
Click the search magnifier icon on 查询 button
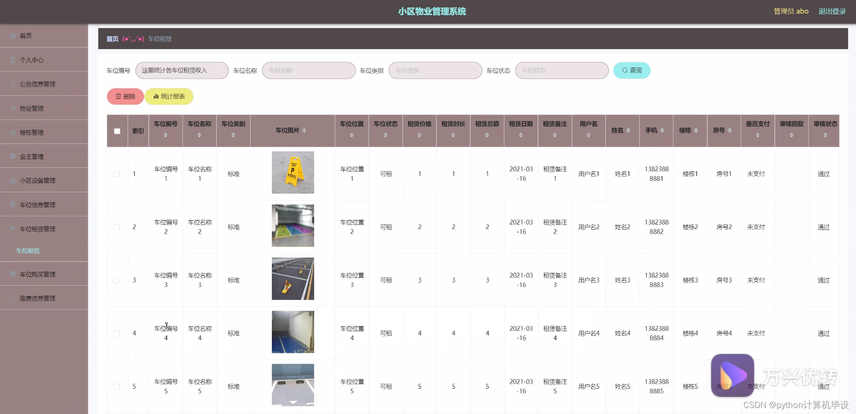point(624,70)
